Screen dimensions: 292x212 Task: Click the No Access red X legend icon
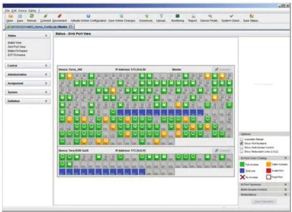pyautogui.click(x=242, y=177)
